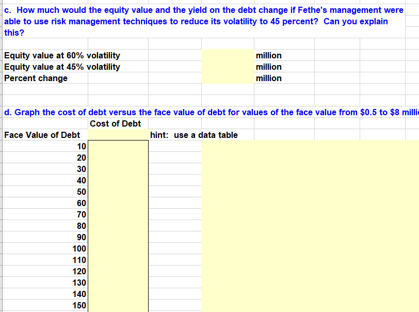Select the face value cell showing 80
The width and height of the screenshot is (419, 312).
point(45,226)
